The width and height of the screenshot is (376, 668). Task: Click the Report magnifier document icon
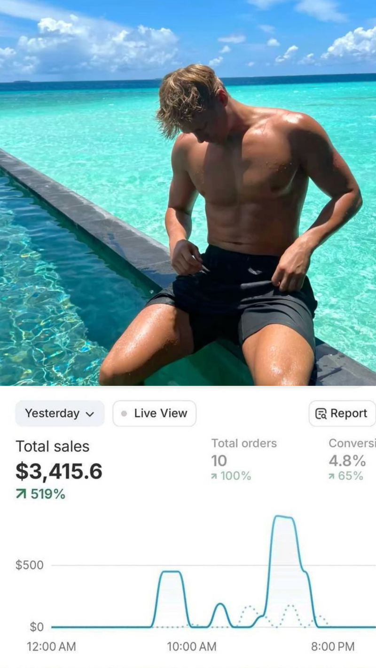(321, 414)
